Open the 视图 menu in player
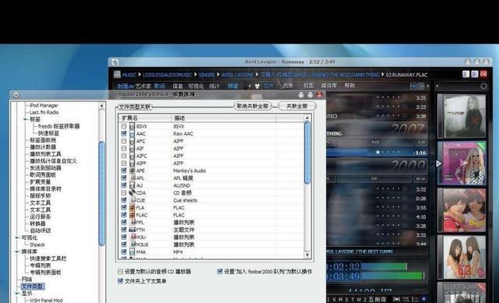The height and width of the screenshot is (303, 499). (309, 86)
